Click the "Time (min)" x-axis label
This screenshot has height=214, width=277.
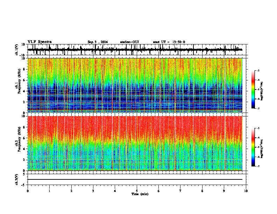[x=140, y=194]
